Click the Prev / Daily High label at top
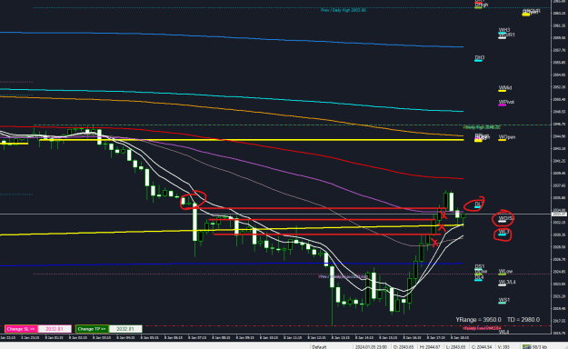Screen dimensions: 568x349 click(x=343, y=10)
